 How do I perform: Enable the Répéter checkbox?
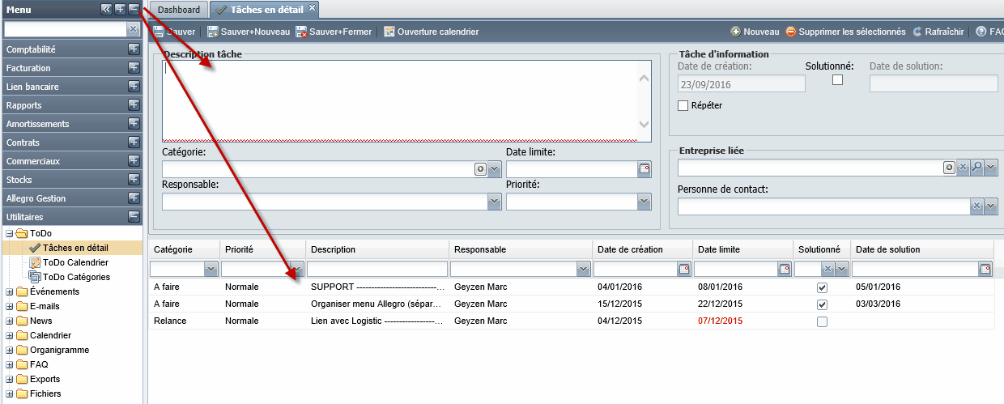coord(683,105)
